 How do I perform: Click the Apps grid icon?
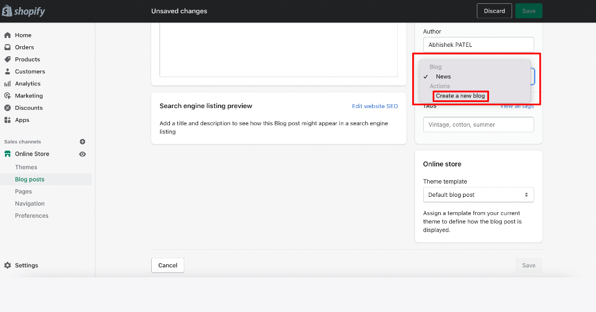(x=7, y=120)
